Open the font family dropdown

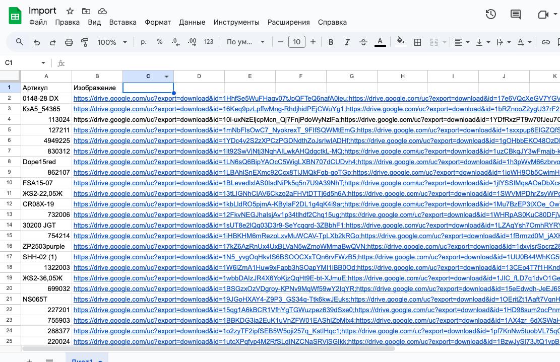(245, 42)
